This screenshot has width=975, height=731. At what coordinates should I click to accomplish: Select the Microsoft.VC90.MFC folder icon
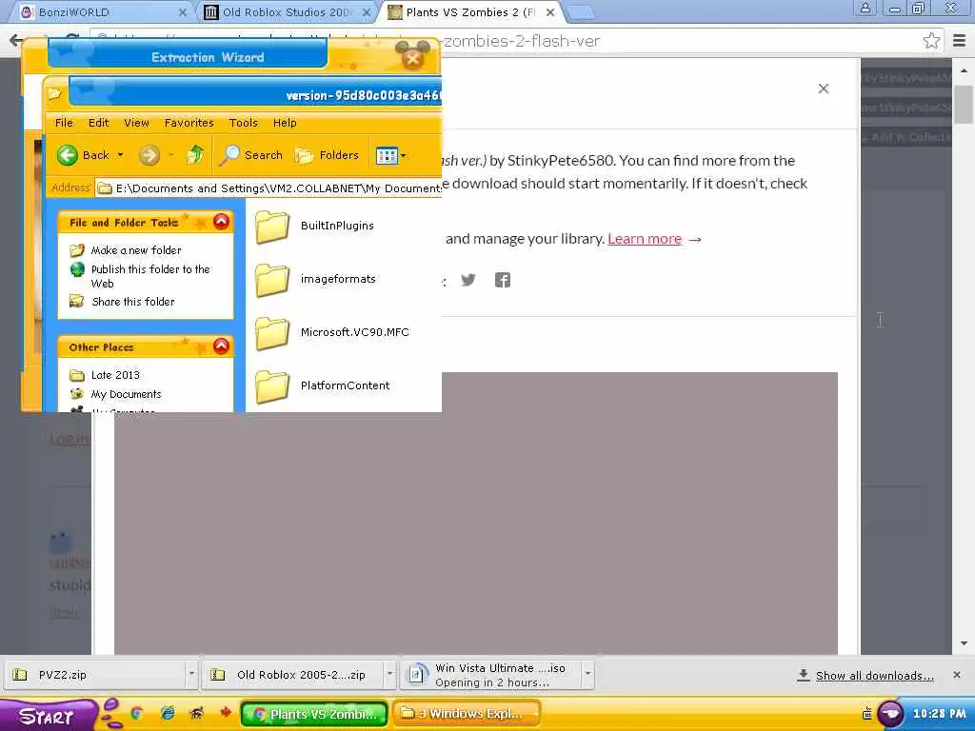point(272,333)
